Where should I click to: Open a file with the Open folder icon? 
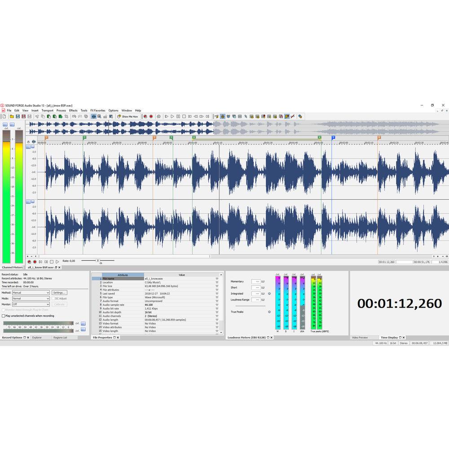tap(12, 116)
